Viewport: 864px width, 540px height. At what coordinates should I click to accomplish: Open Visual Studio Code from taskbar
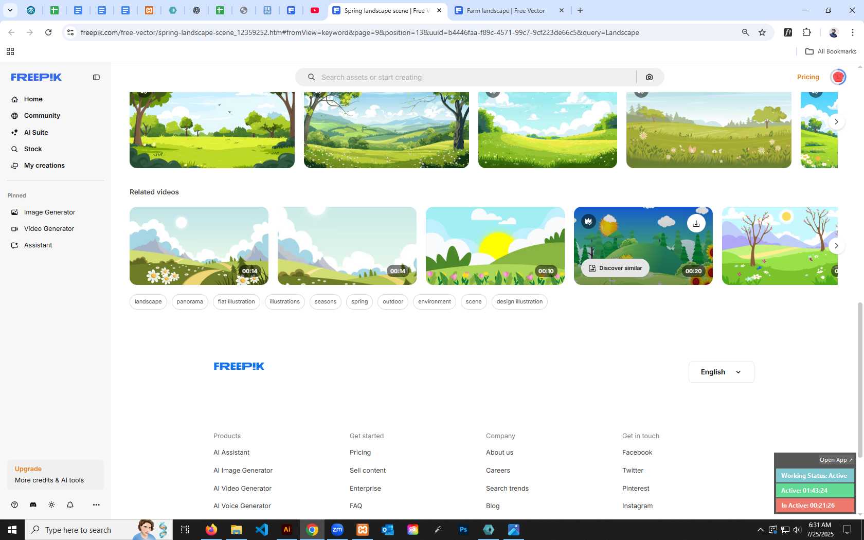click(x=262, y=530)
